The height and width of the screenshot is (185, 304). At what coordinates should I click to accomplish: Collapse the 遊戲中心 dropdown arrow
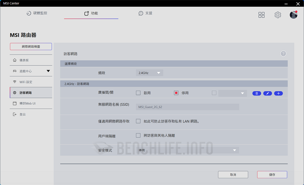[48, 71]
